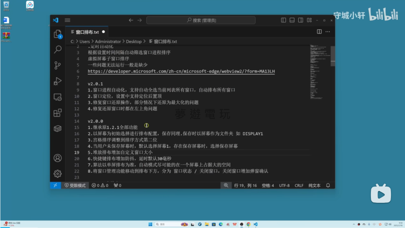Open the CRLF end-of-line selector

299,185
